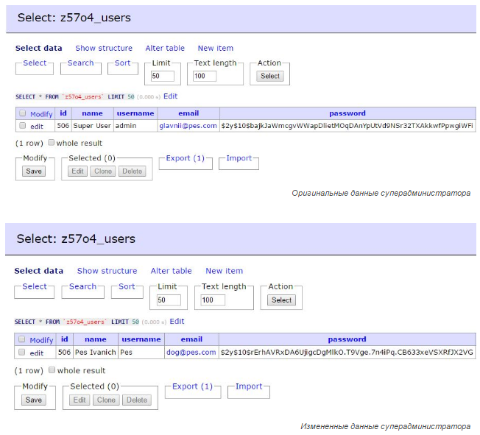Viewport: 480px width, 435px height.
Task: Click Edit query link in bottom panel
Action: [177, 322]
